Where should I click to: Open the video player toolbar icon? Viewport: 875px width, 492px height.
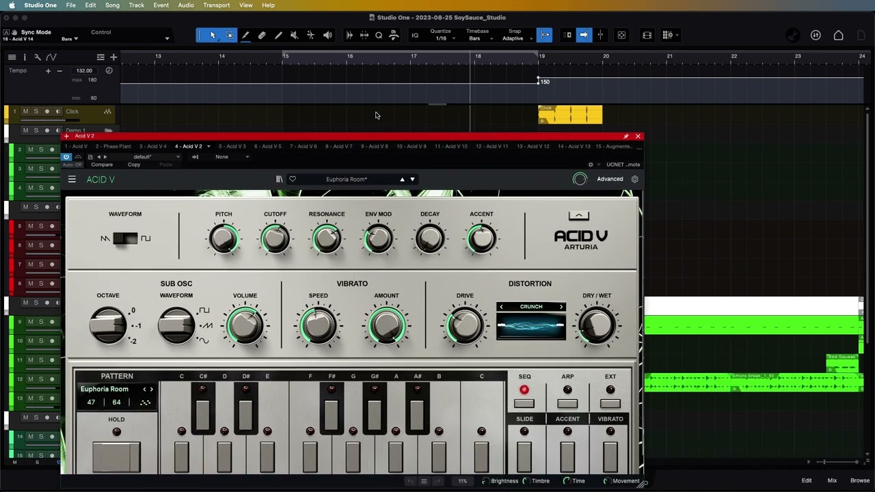click(647, 35)
